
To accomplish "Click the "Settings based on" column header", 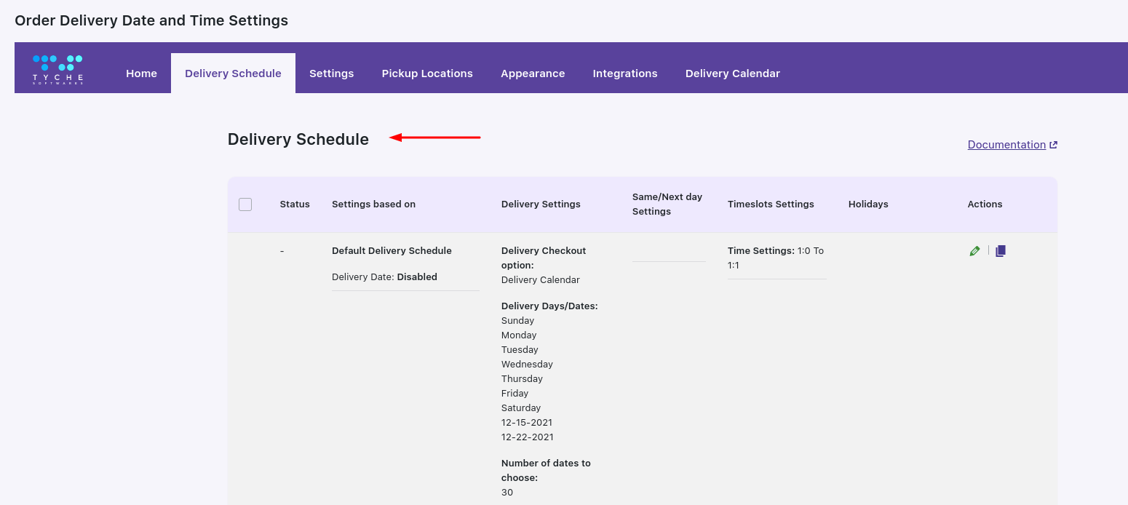I will tap(373, 204).
